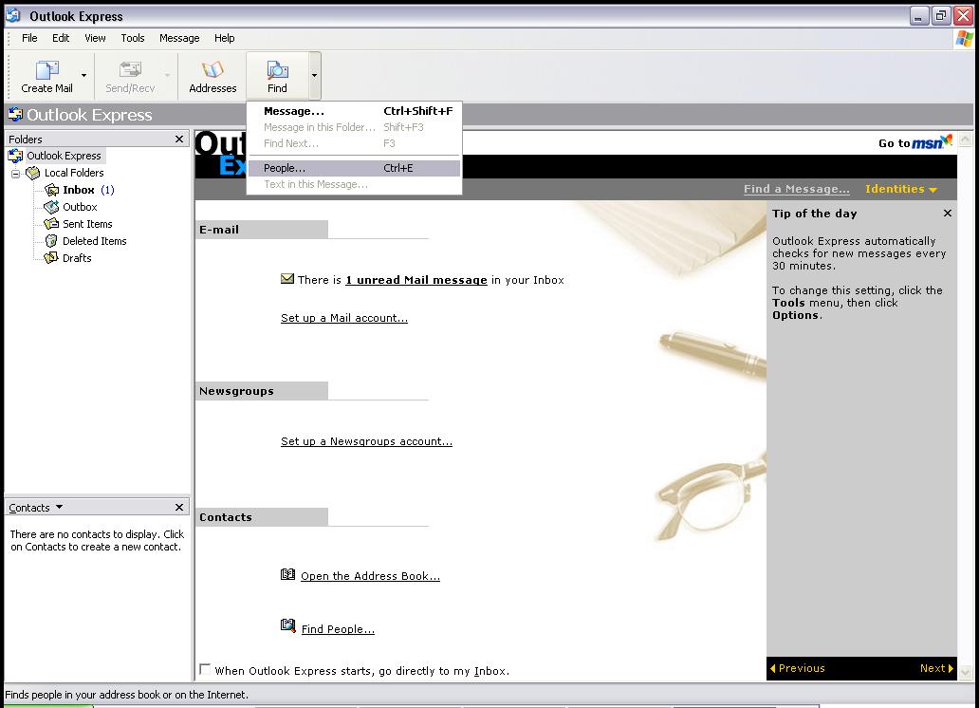Image resolution: width=979 pixels, height=708 pixels.
Task: Click the Outlook Express title bar icon
Action: tap(13, 15)
